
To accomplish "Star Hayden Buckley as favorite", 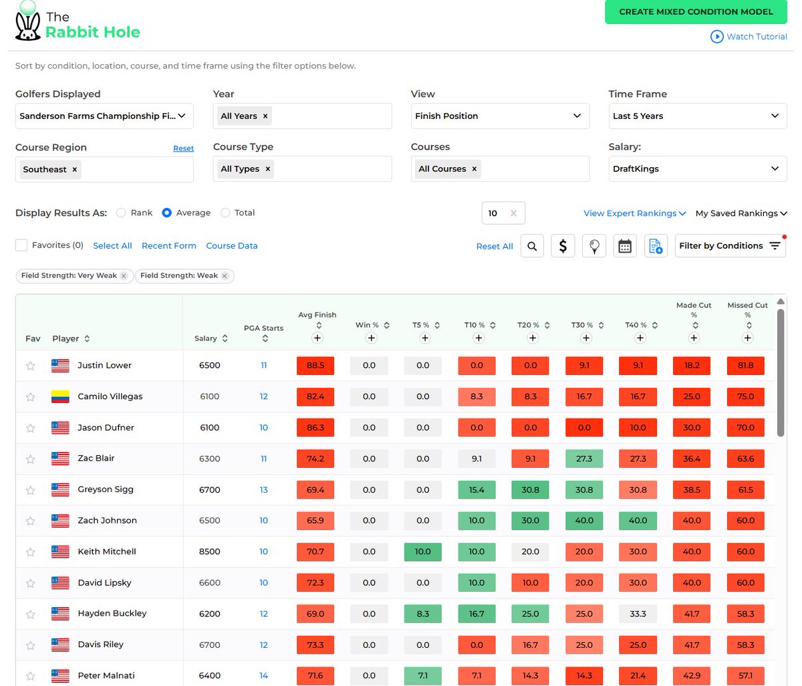I will pyautogui.click(x=30, y=614).
